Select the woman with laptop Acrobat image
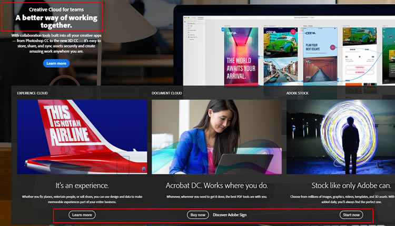Viewport: 395px width, 226px height. (216, 137)
